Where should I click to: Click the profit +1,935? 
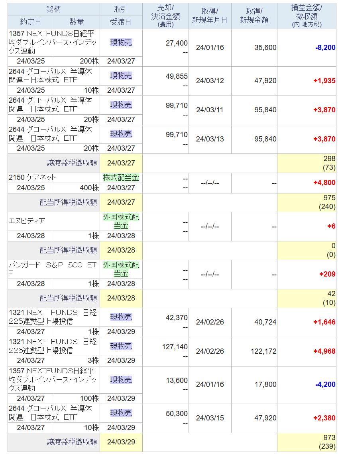click(x=324, y=81)
